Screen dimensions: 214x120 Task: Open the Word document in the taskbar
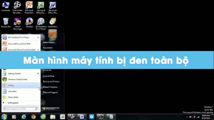click(82, 117)
